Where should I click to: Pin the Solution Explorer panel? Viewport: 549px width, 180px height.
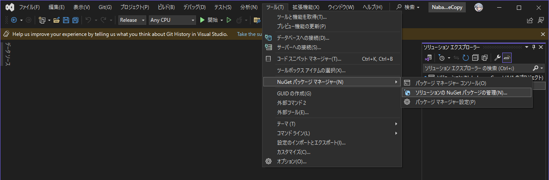534,47
